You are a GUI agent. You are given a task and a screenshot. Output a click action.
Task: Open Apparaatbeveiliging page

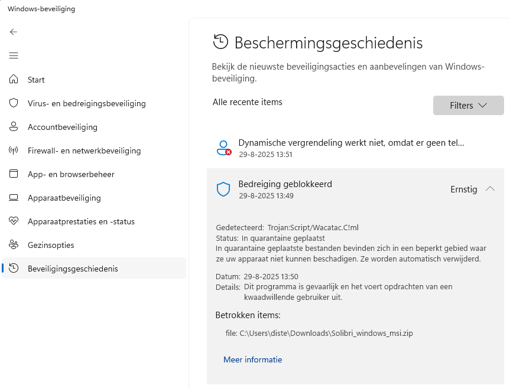[94, 198]
